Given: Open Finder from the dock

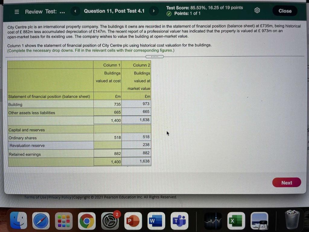Looking at the screenshot, I should click(18, 221).
